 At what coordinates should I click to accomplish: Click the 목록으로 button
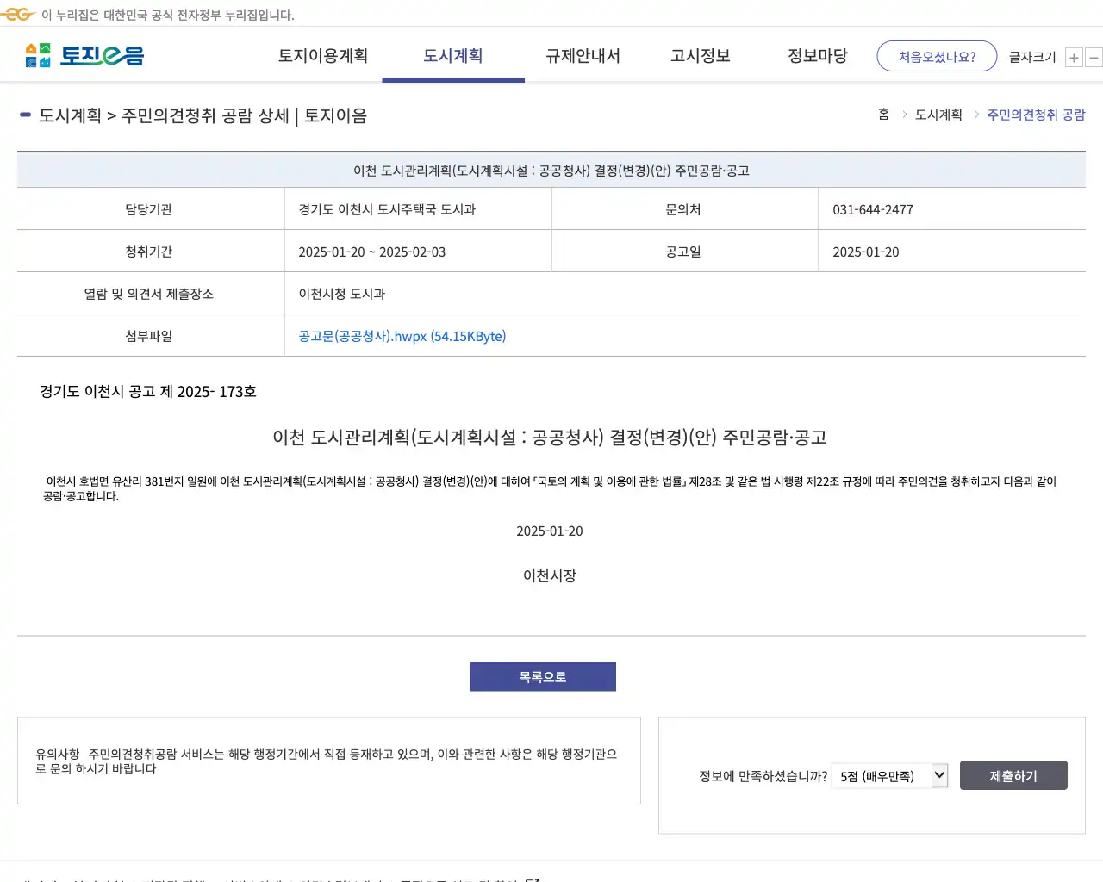[542, 676]
